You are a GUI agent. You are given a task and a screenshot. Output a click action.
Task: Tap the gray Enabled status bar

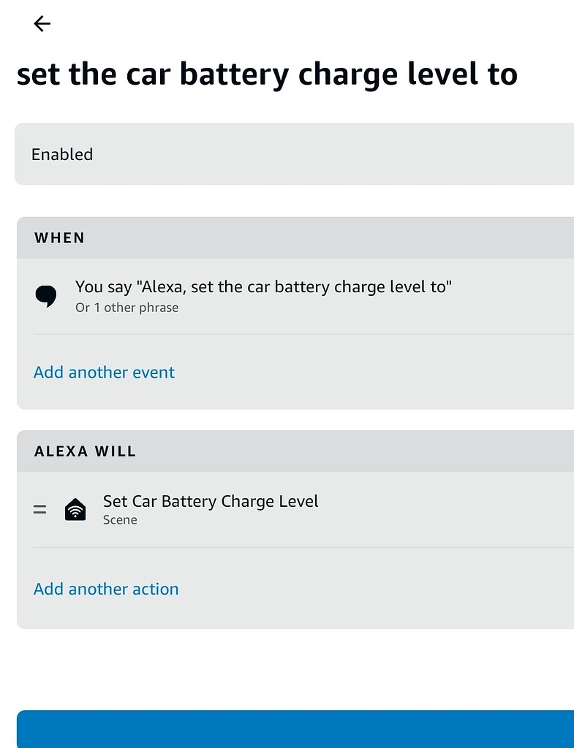(x=292, y=154)
